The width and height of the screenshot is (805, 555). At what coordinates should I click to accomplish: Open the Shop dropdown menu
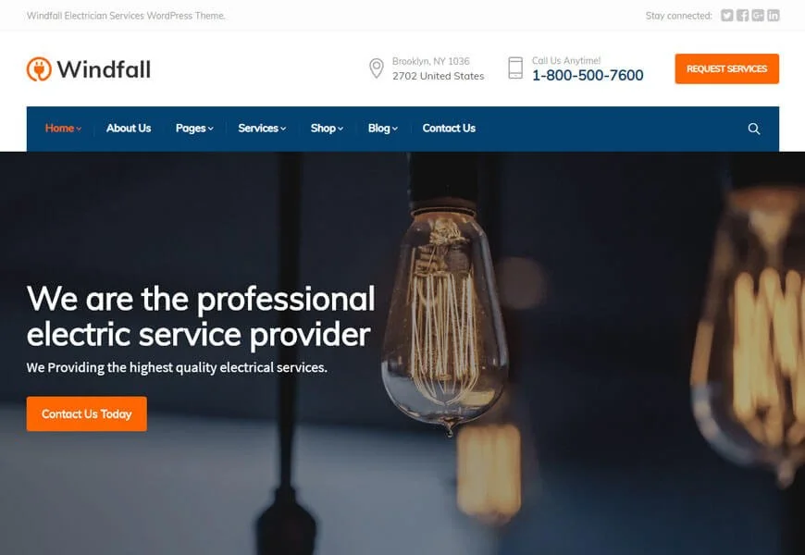tap(327, 129)
